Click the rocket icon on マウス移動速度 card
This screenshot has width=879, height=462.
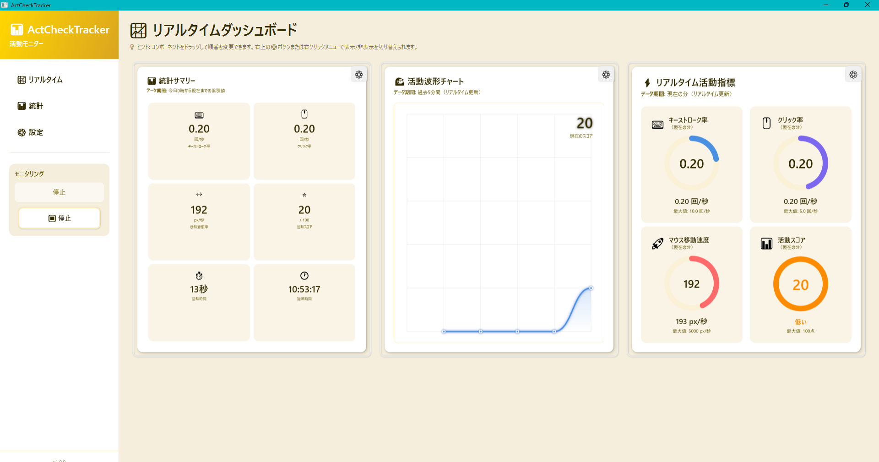[658, 244]
